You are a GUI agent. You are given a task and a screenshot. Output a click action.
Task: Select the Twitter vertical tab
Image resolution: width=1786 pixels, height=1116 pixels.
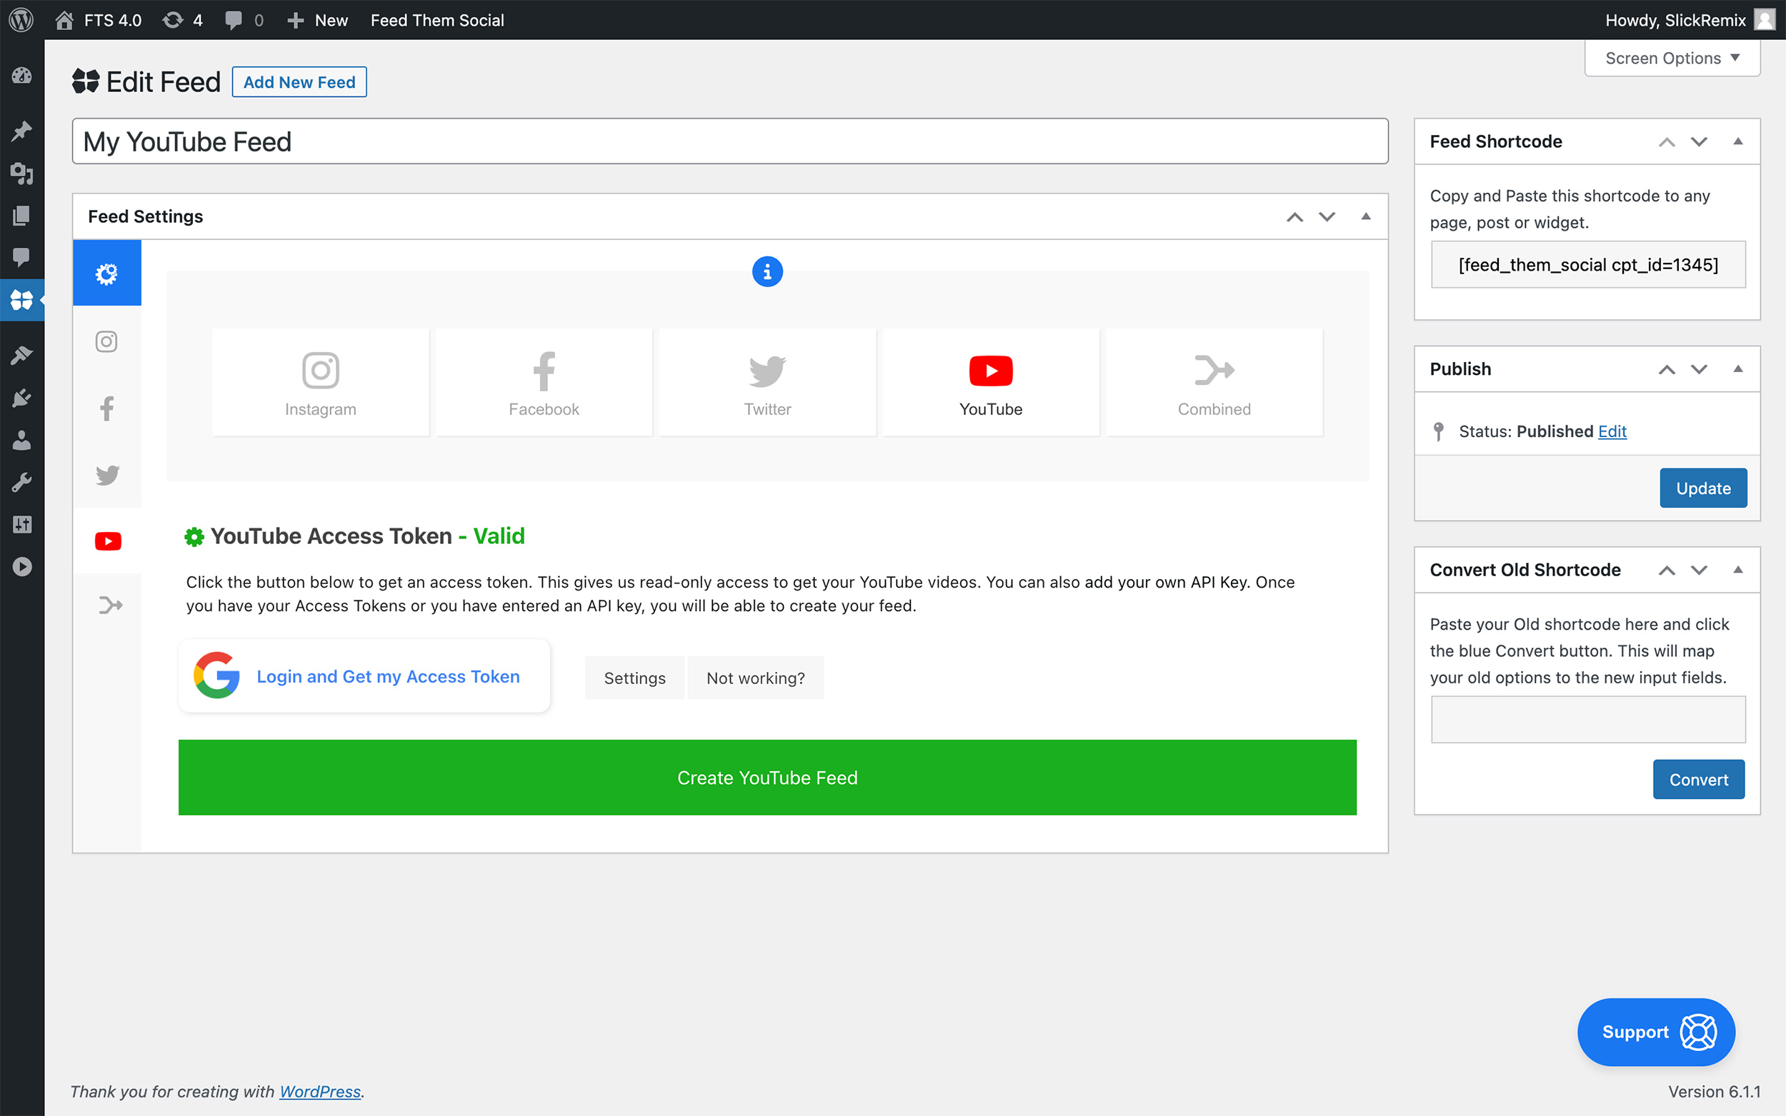(106, 475)
